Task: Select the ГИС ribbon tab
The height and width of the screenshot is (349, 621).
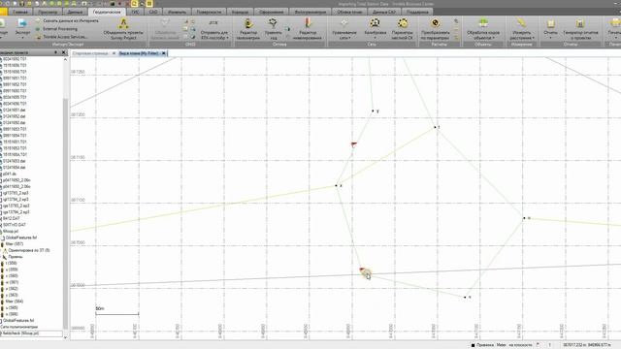Action: pos(136,12)
